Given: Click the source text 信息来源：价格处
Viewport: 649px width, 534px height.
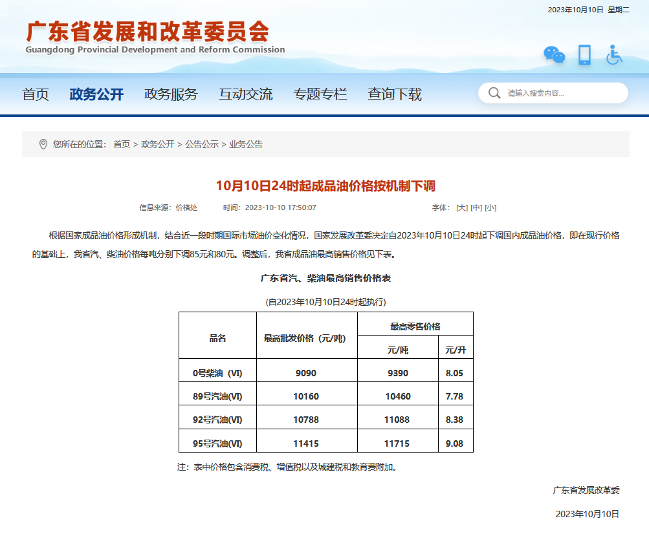Looking at the screenshot, I should (168, 208).
